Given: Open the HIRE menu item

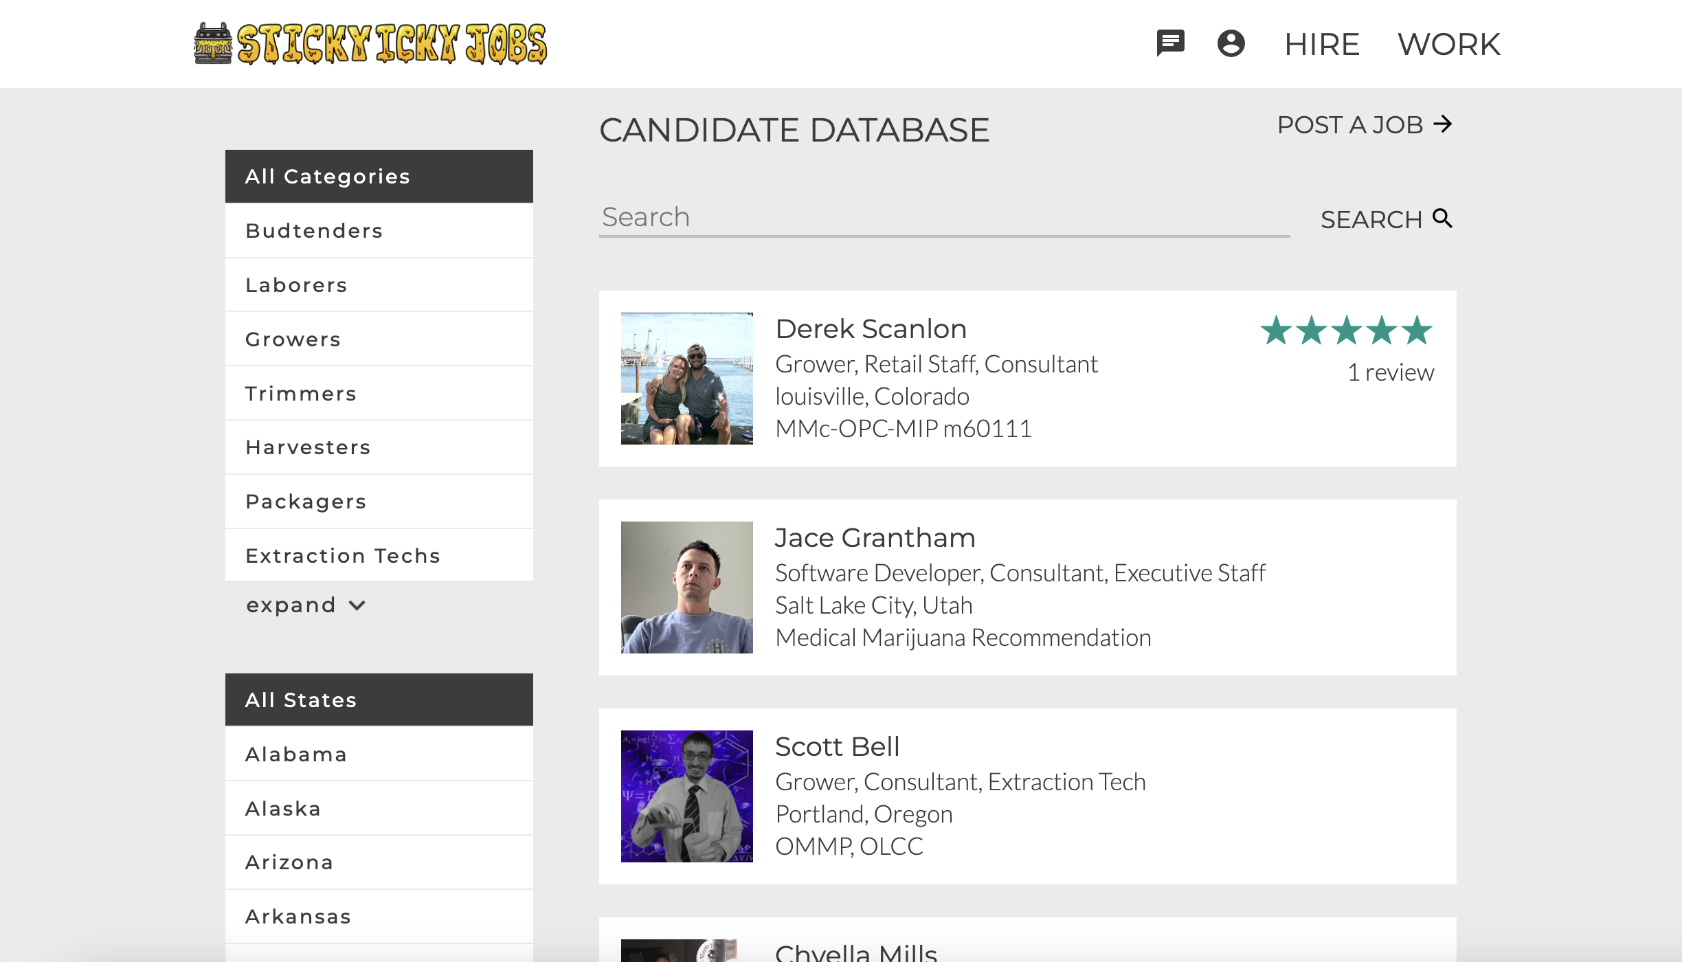Looking at the screenshot, I should tap(1321, 44).
